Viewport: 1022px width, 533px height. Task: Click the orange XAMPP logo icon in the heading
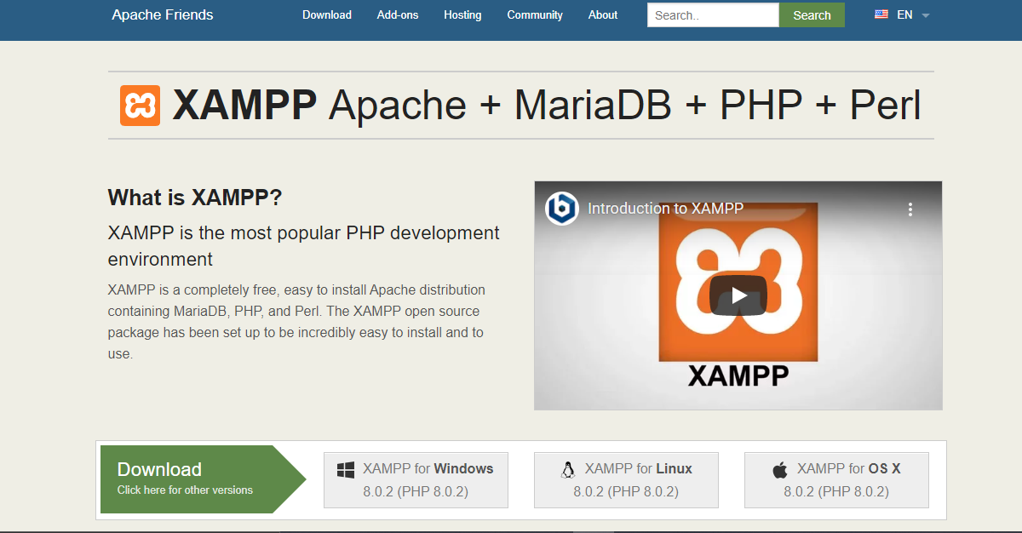pos(140,106)
